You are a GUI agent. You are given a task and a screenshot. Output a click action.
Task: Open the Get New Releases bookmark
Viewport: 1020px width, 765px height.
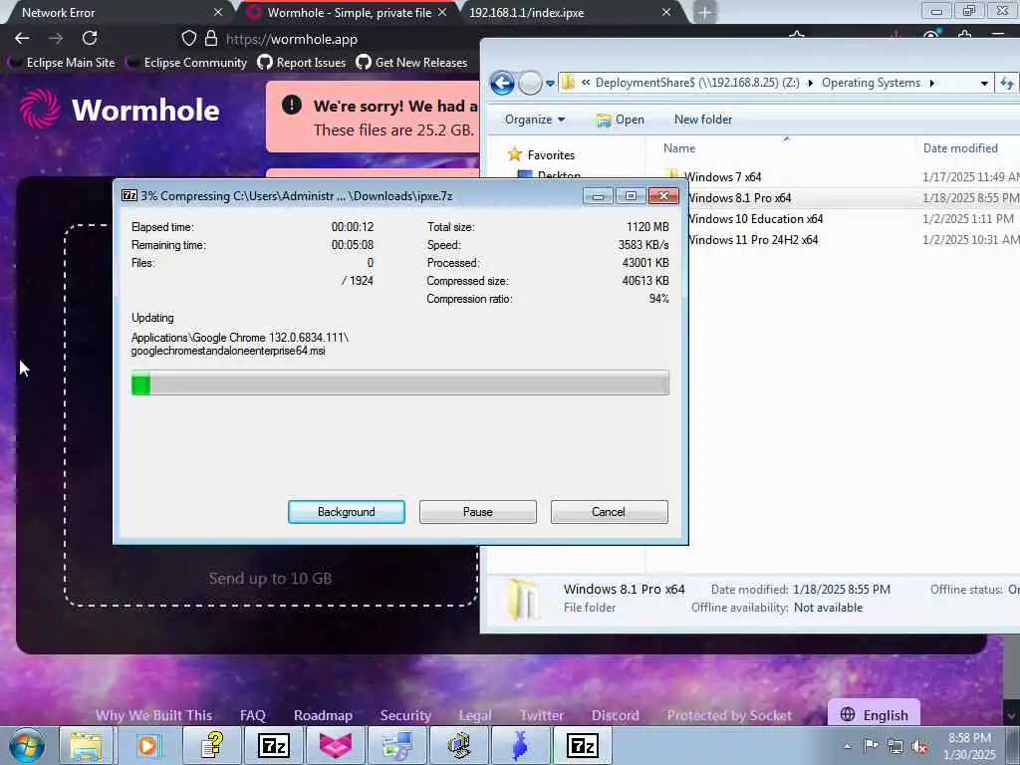point(411,63)
